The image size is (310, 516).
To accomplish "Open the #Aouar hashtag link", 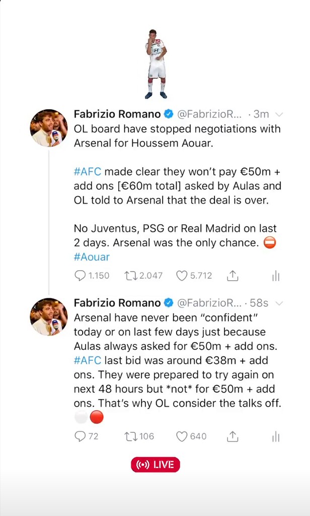I will click(x=92, y=257).
